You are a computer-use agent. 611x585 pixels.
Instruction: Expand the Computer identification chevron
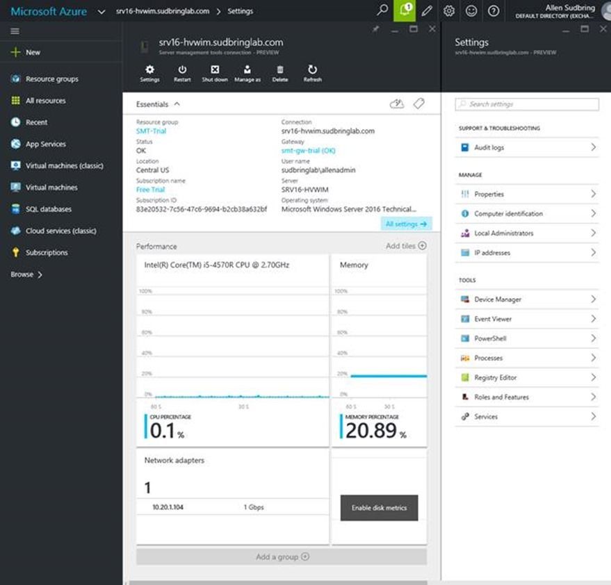[x=593, y=213]
